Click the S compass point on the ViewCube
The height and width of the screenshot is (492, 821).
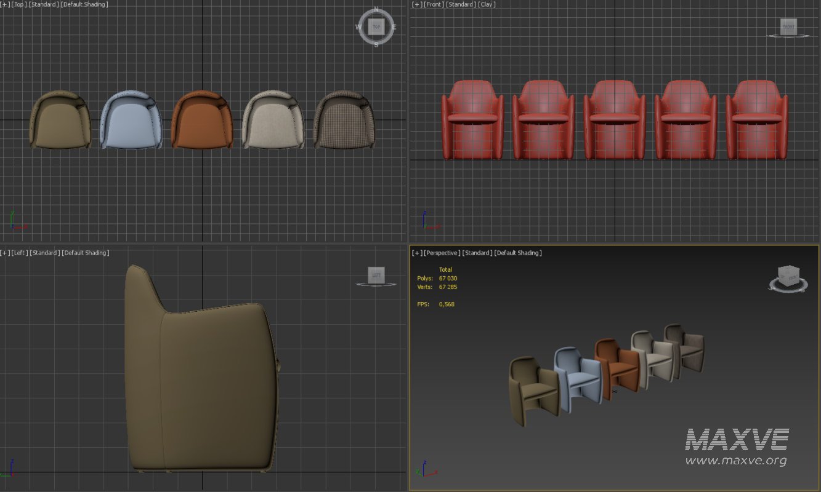pyautogui.click(x=376, y=44)
